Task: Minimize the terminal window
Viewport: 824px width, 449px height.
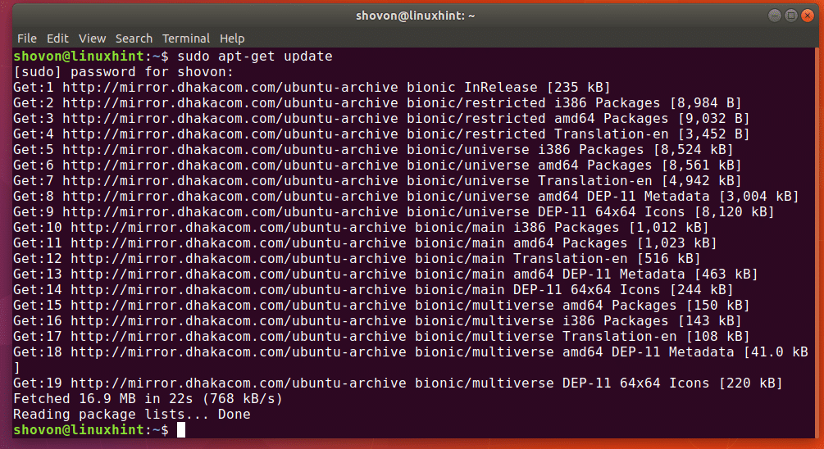Action: [x=774, y=16]
